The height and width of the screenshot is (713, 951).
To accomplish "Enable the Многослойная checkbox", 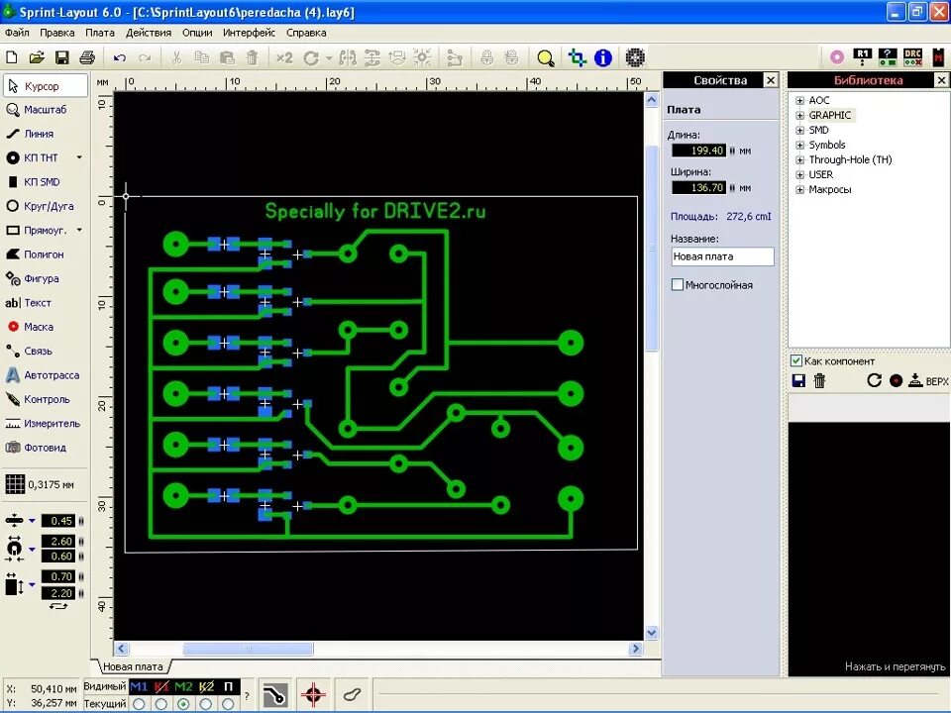I will 678,284.
